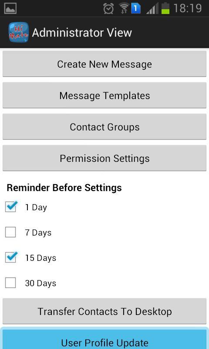Tap the picture notification icon in status bar
This screenshot has width=209, height=349.
(x=10, y=8)
